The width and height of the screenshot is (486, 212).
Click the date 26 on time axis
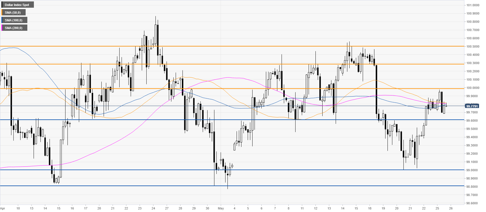coord(451,208)
